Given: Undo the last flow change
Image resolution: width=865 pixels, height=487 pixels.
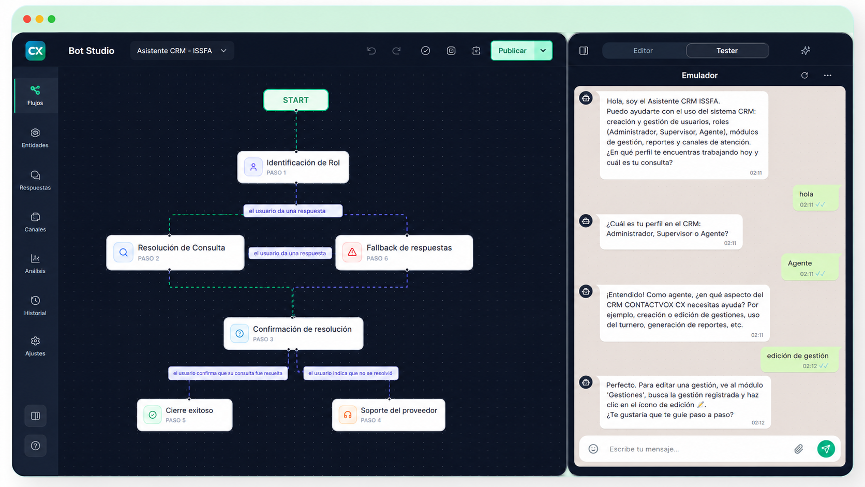Looking at the screenshot, I should [x=371, y=51].
